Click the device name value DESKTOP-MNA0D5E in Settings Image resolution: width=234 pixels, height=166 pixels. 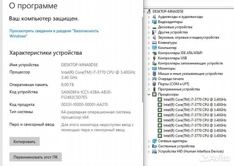pos(79,65)
